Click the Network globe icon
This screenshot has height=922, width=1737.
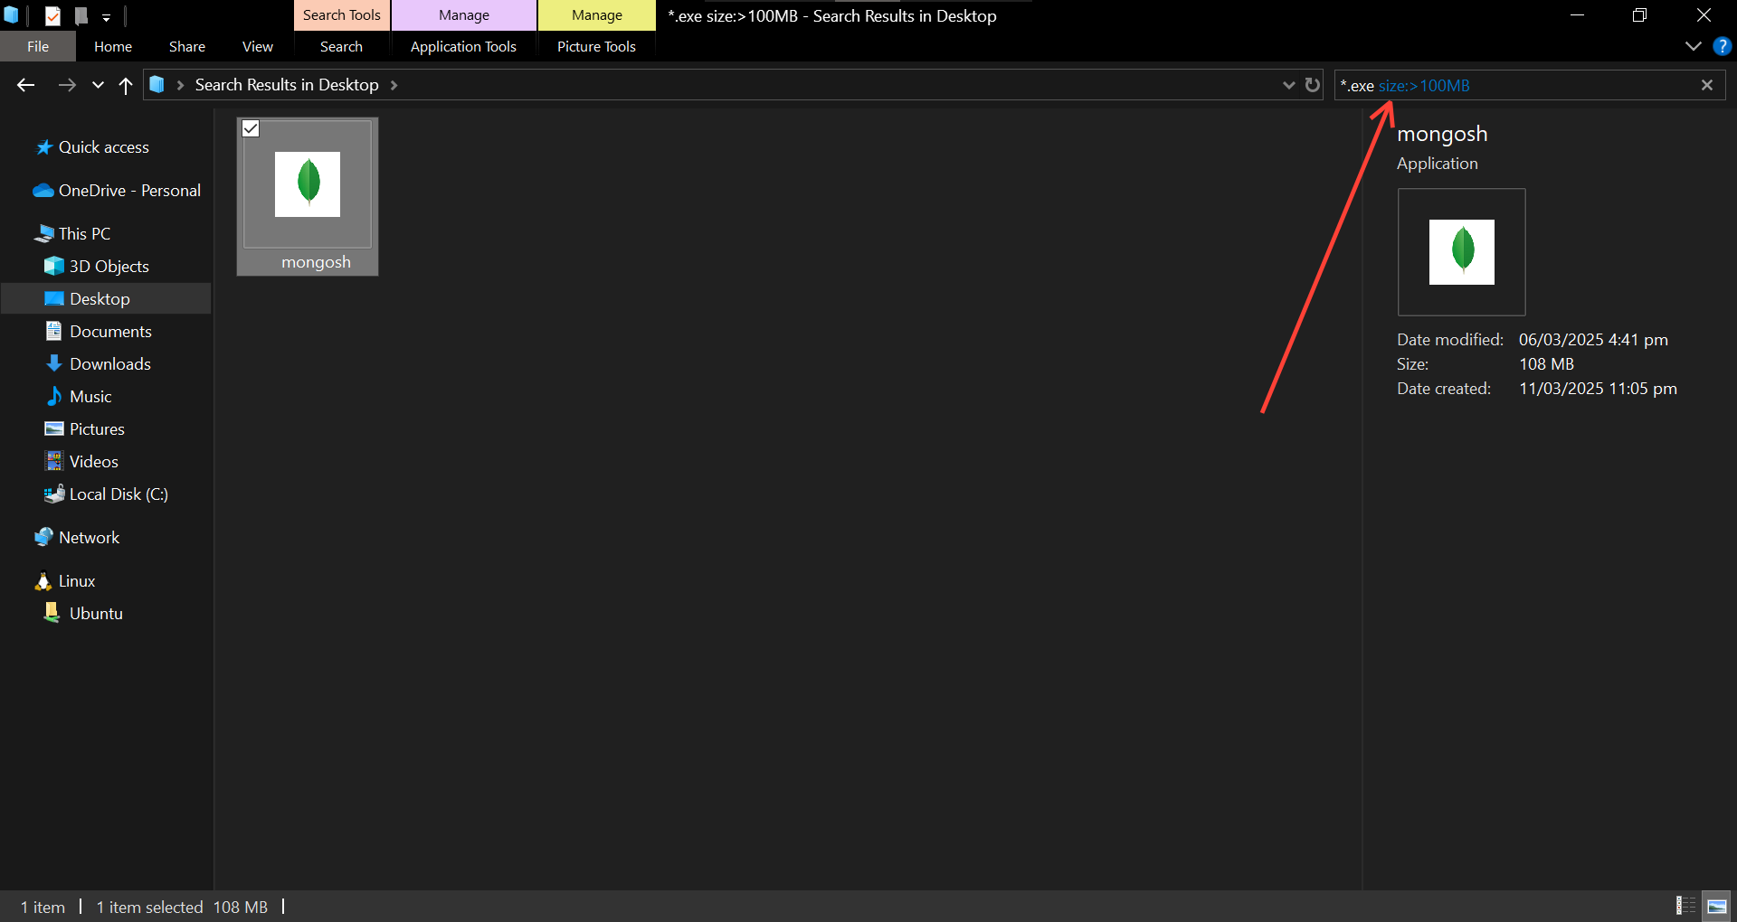click(43, 538)
